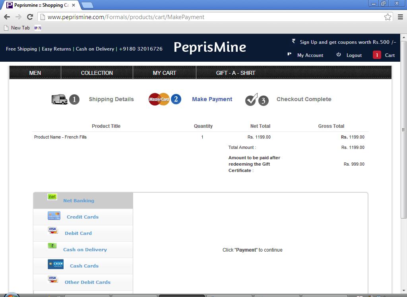Click the checkmark checkout complete icon
Image resolution: width=407 pixels, height=297 pixels.
[x=251, y=100]
